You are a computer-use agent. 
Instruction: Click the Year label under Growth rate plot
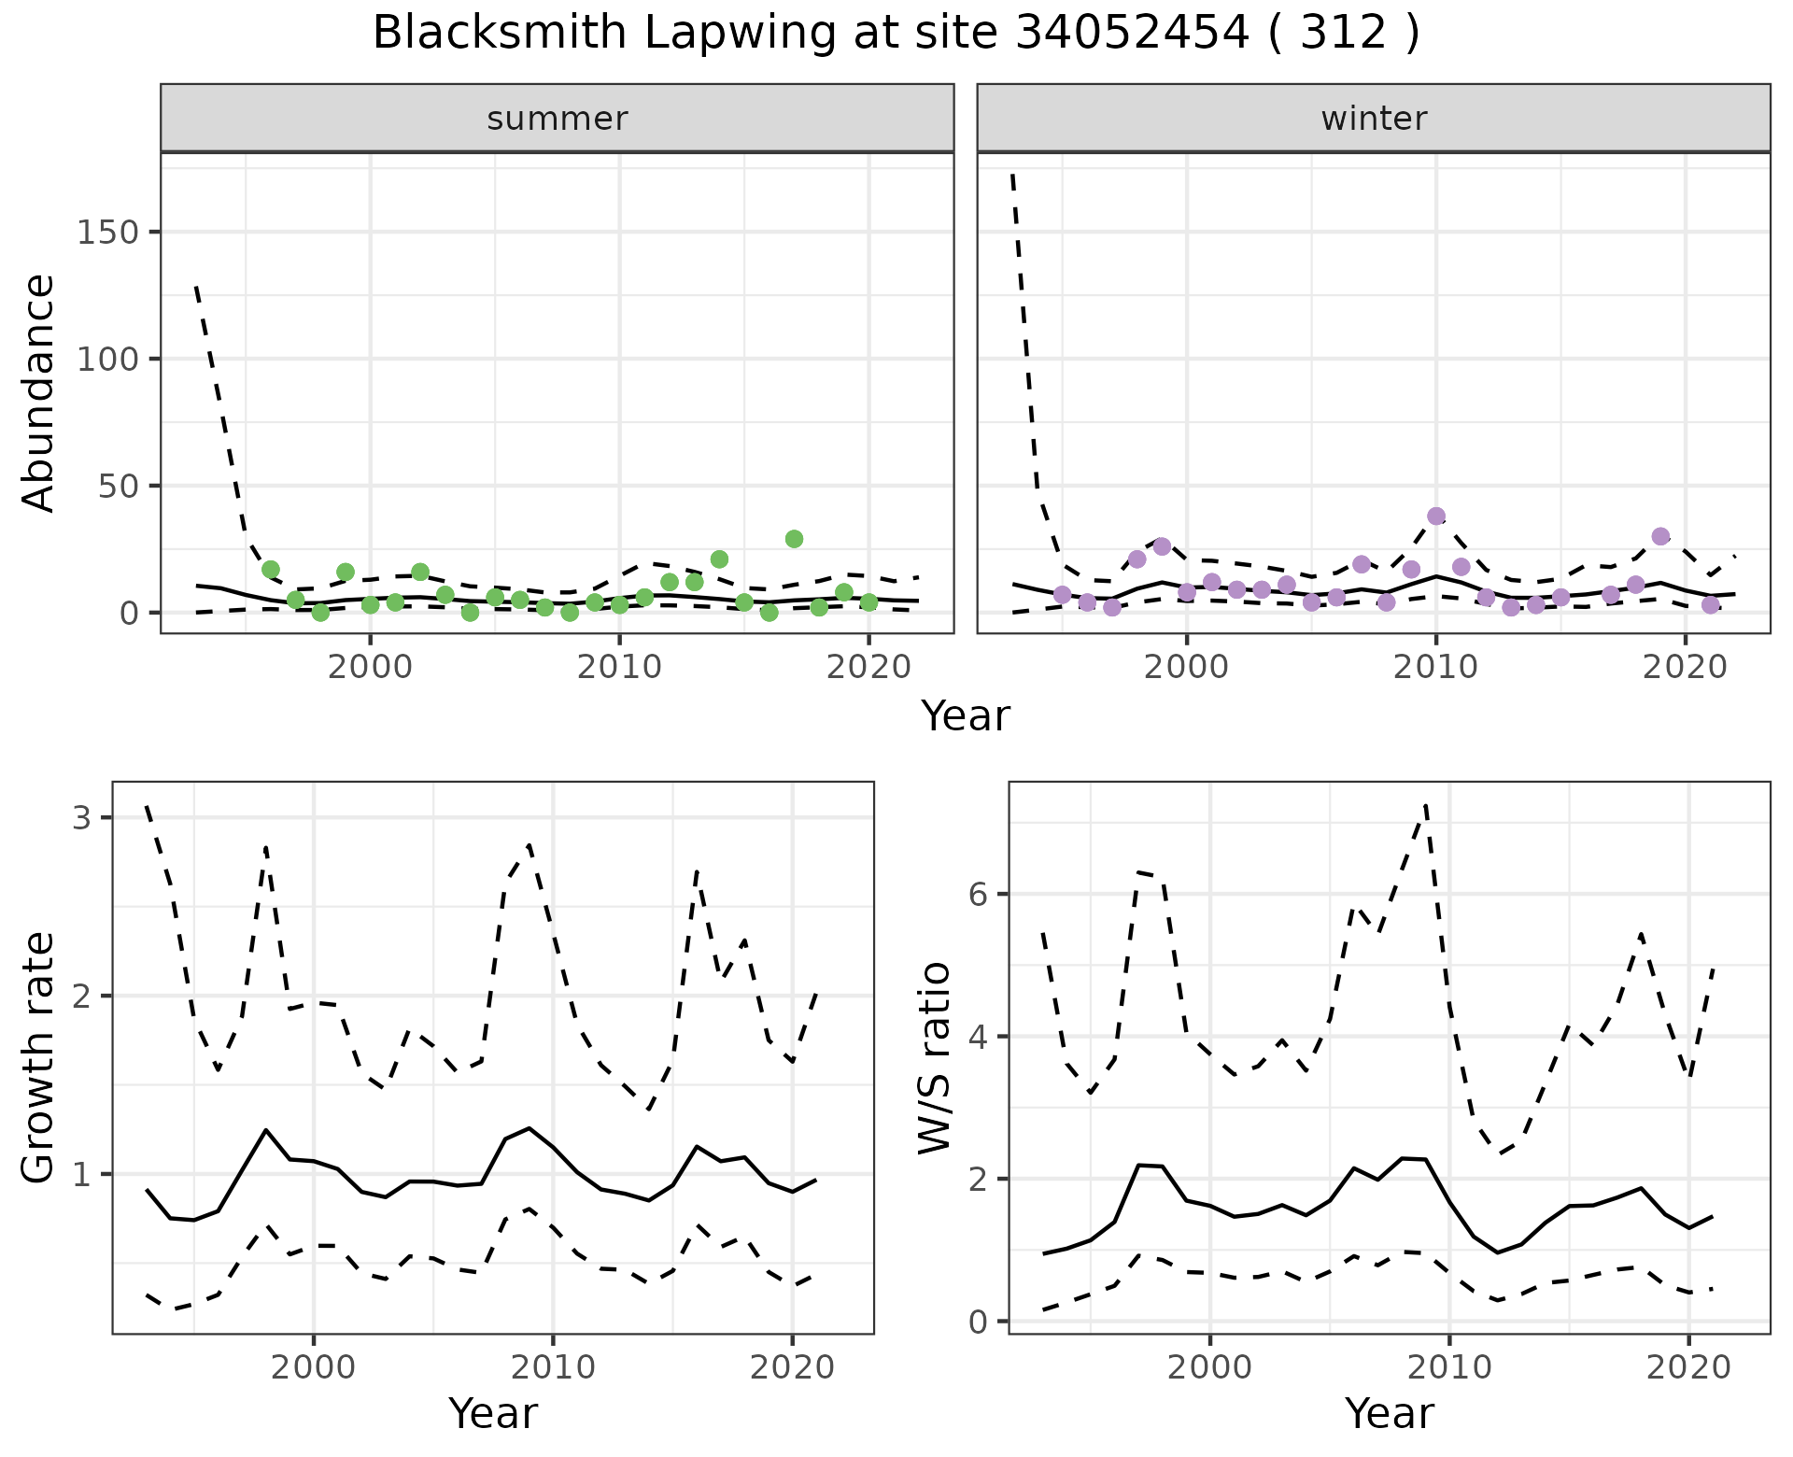point(493,1413)
